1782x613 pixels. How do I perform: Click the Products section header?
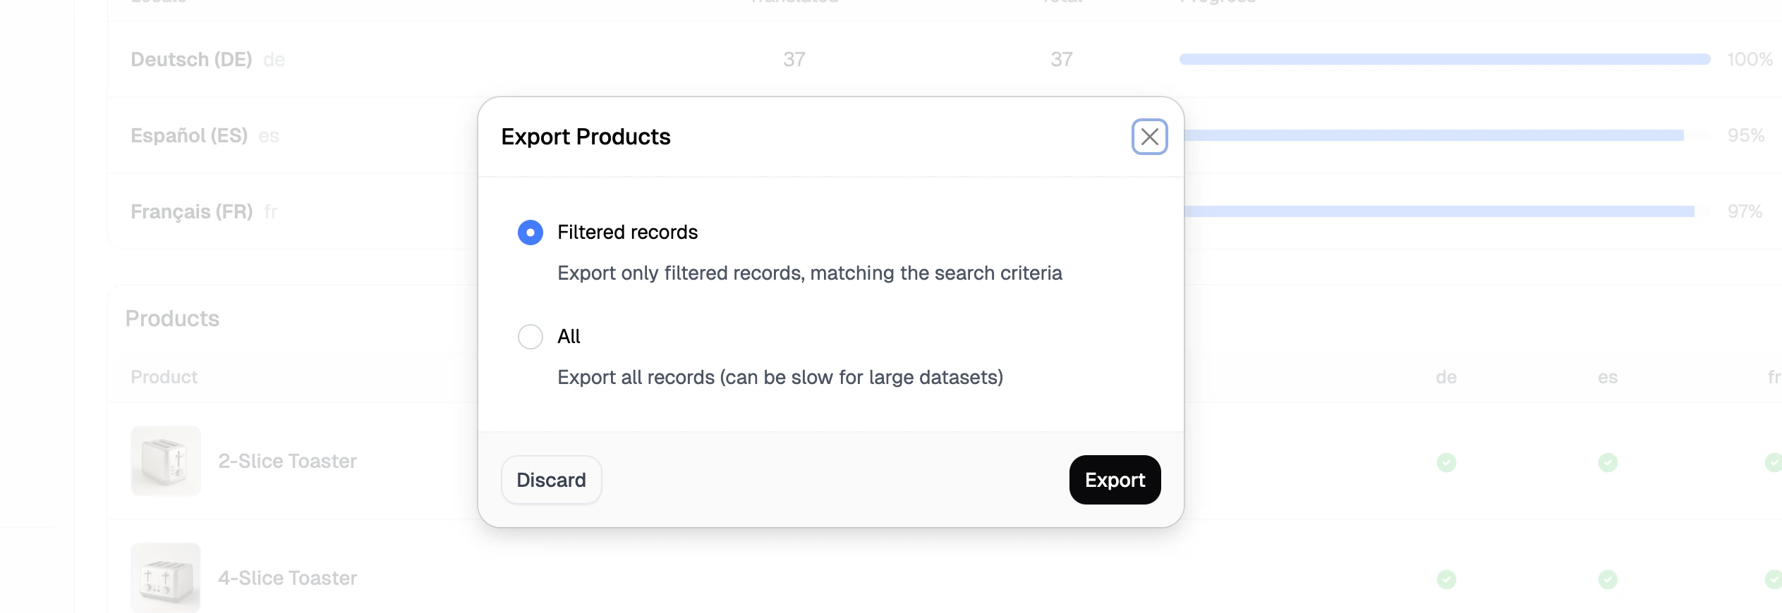tap(171, 318)
